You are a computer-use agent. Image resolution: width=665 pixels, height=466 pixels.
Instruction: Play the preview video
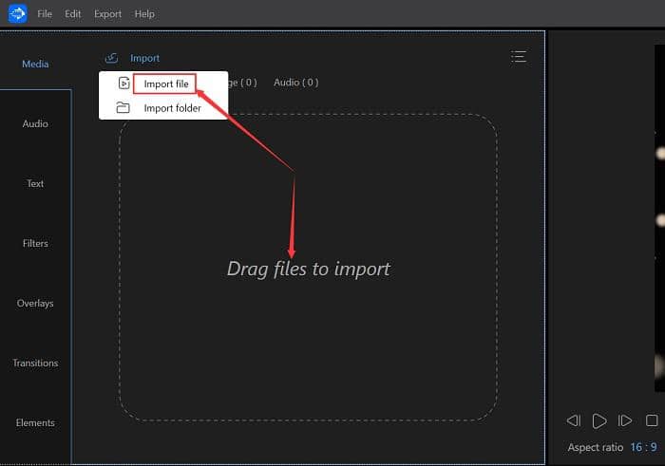coord(599,420)
